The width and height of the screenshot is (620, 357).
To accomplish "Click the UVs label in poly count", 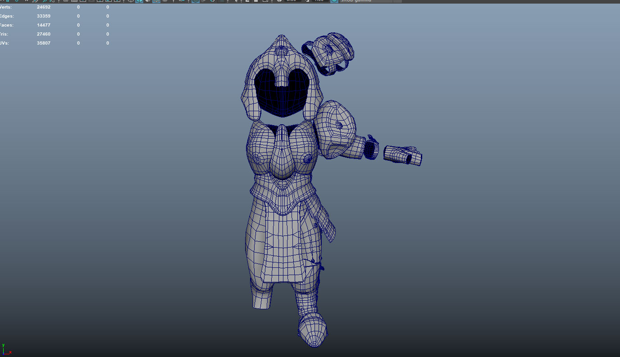I will (4, 43).
